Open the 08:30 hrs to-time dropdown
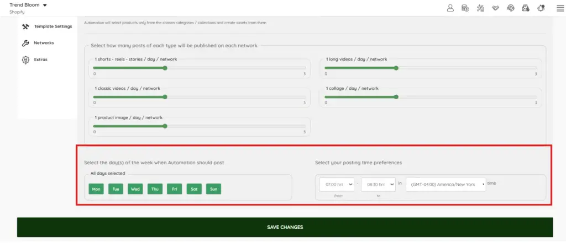The image size is (566, 243). (x=378, y=185)
